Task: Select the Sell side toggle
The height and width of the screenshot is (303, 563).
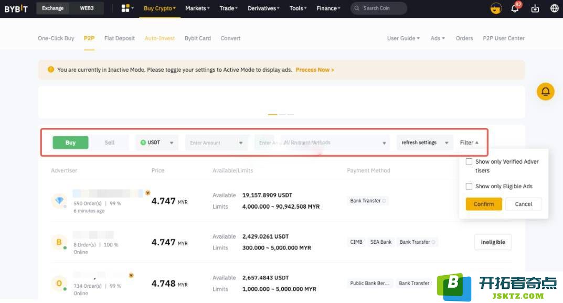Action: [x=109, y=143]
